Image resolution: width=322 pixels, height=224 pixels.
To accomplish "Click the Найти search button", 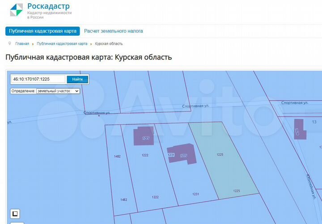I will point(77,79).
